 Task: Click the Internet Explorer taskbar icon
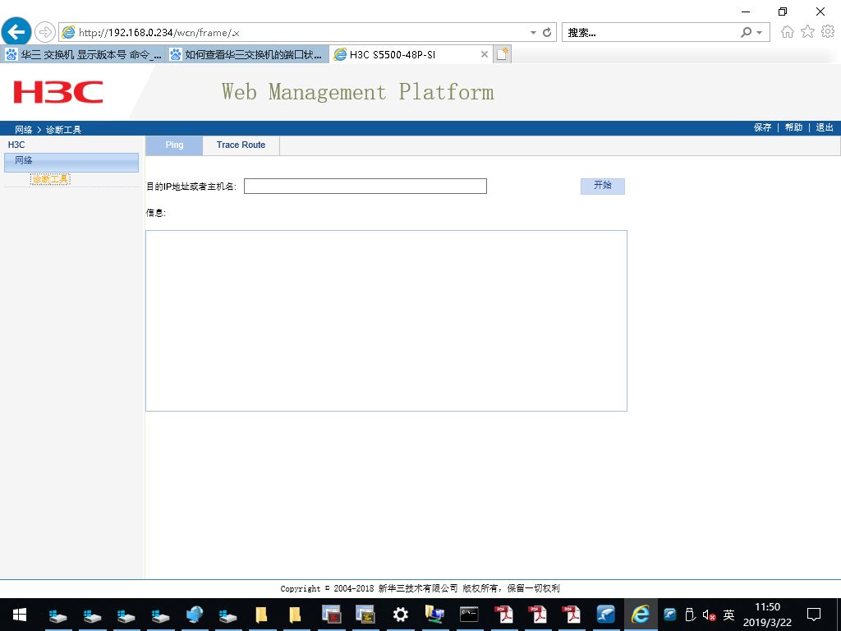tap(641, 615)
